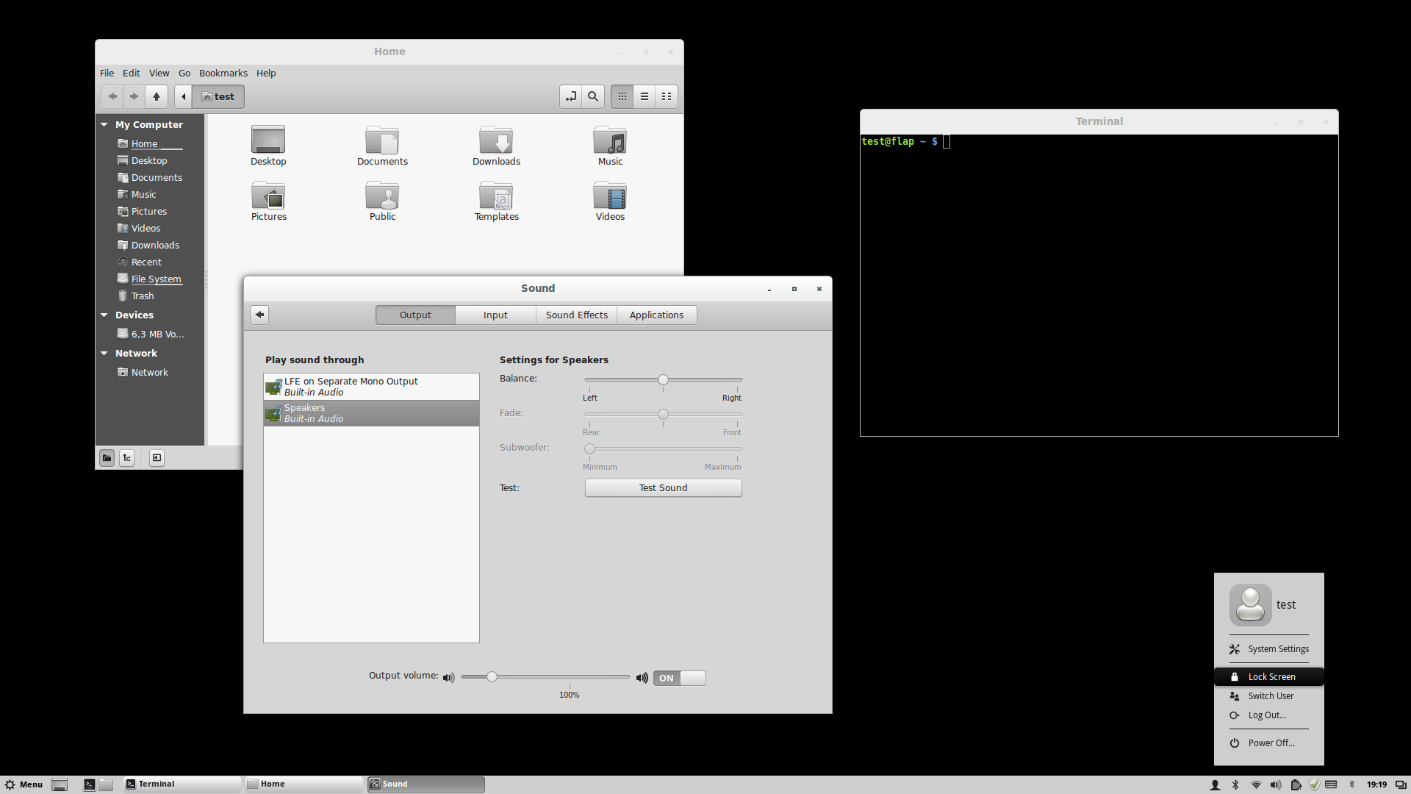The width and height of the screenshot is (1411, 794).
Task: Click the Test Sound button
Action: pyautogui.click(x=663, y=487)
